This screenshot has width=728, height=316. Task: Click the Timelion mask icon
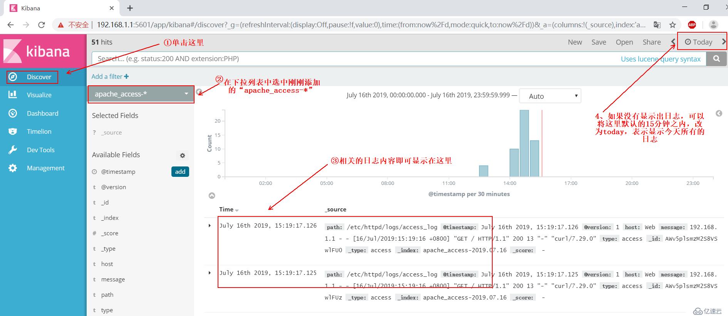(x=13, y=131)
